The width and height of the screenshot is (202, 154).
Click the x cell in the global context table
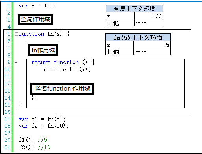[120, 16]
